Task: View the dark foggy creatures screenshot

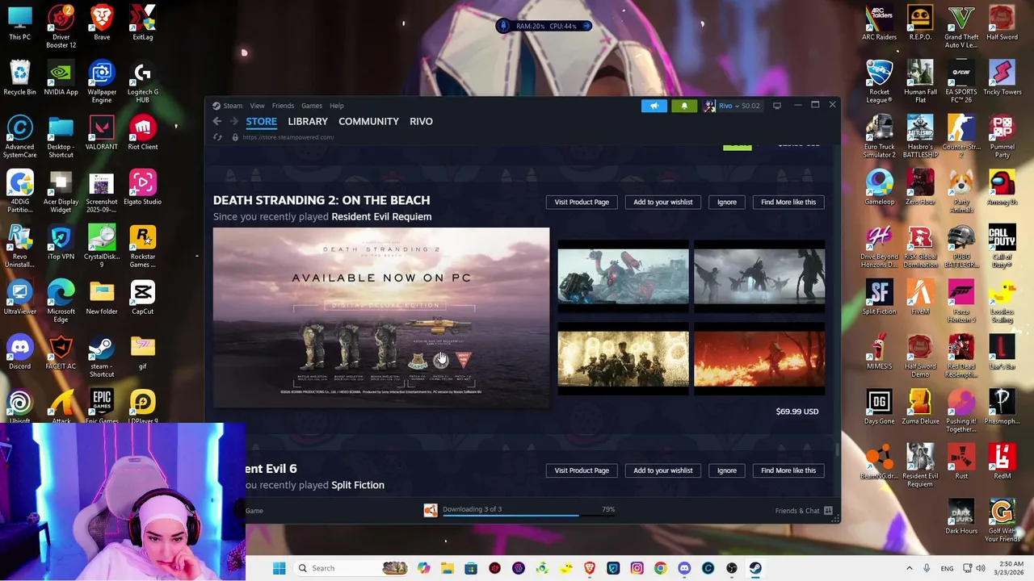Action: click(759, 276)
